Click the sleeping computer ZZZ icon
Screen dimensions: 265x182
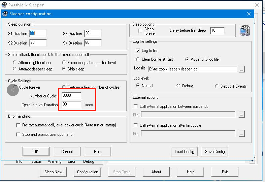pyautogui.click(x=244, y=30)
